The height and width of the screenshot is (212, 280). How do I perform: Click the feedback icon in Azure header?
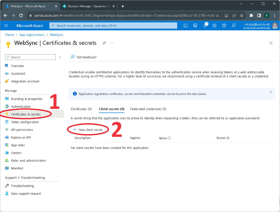click(x=234, y=25)
